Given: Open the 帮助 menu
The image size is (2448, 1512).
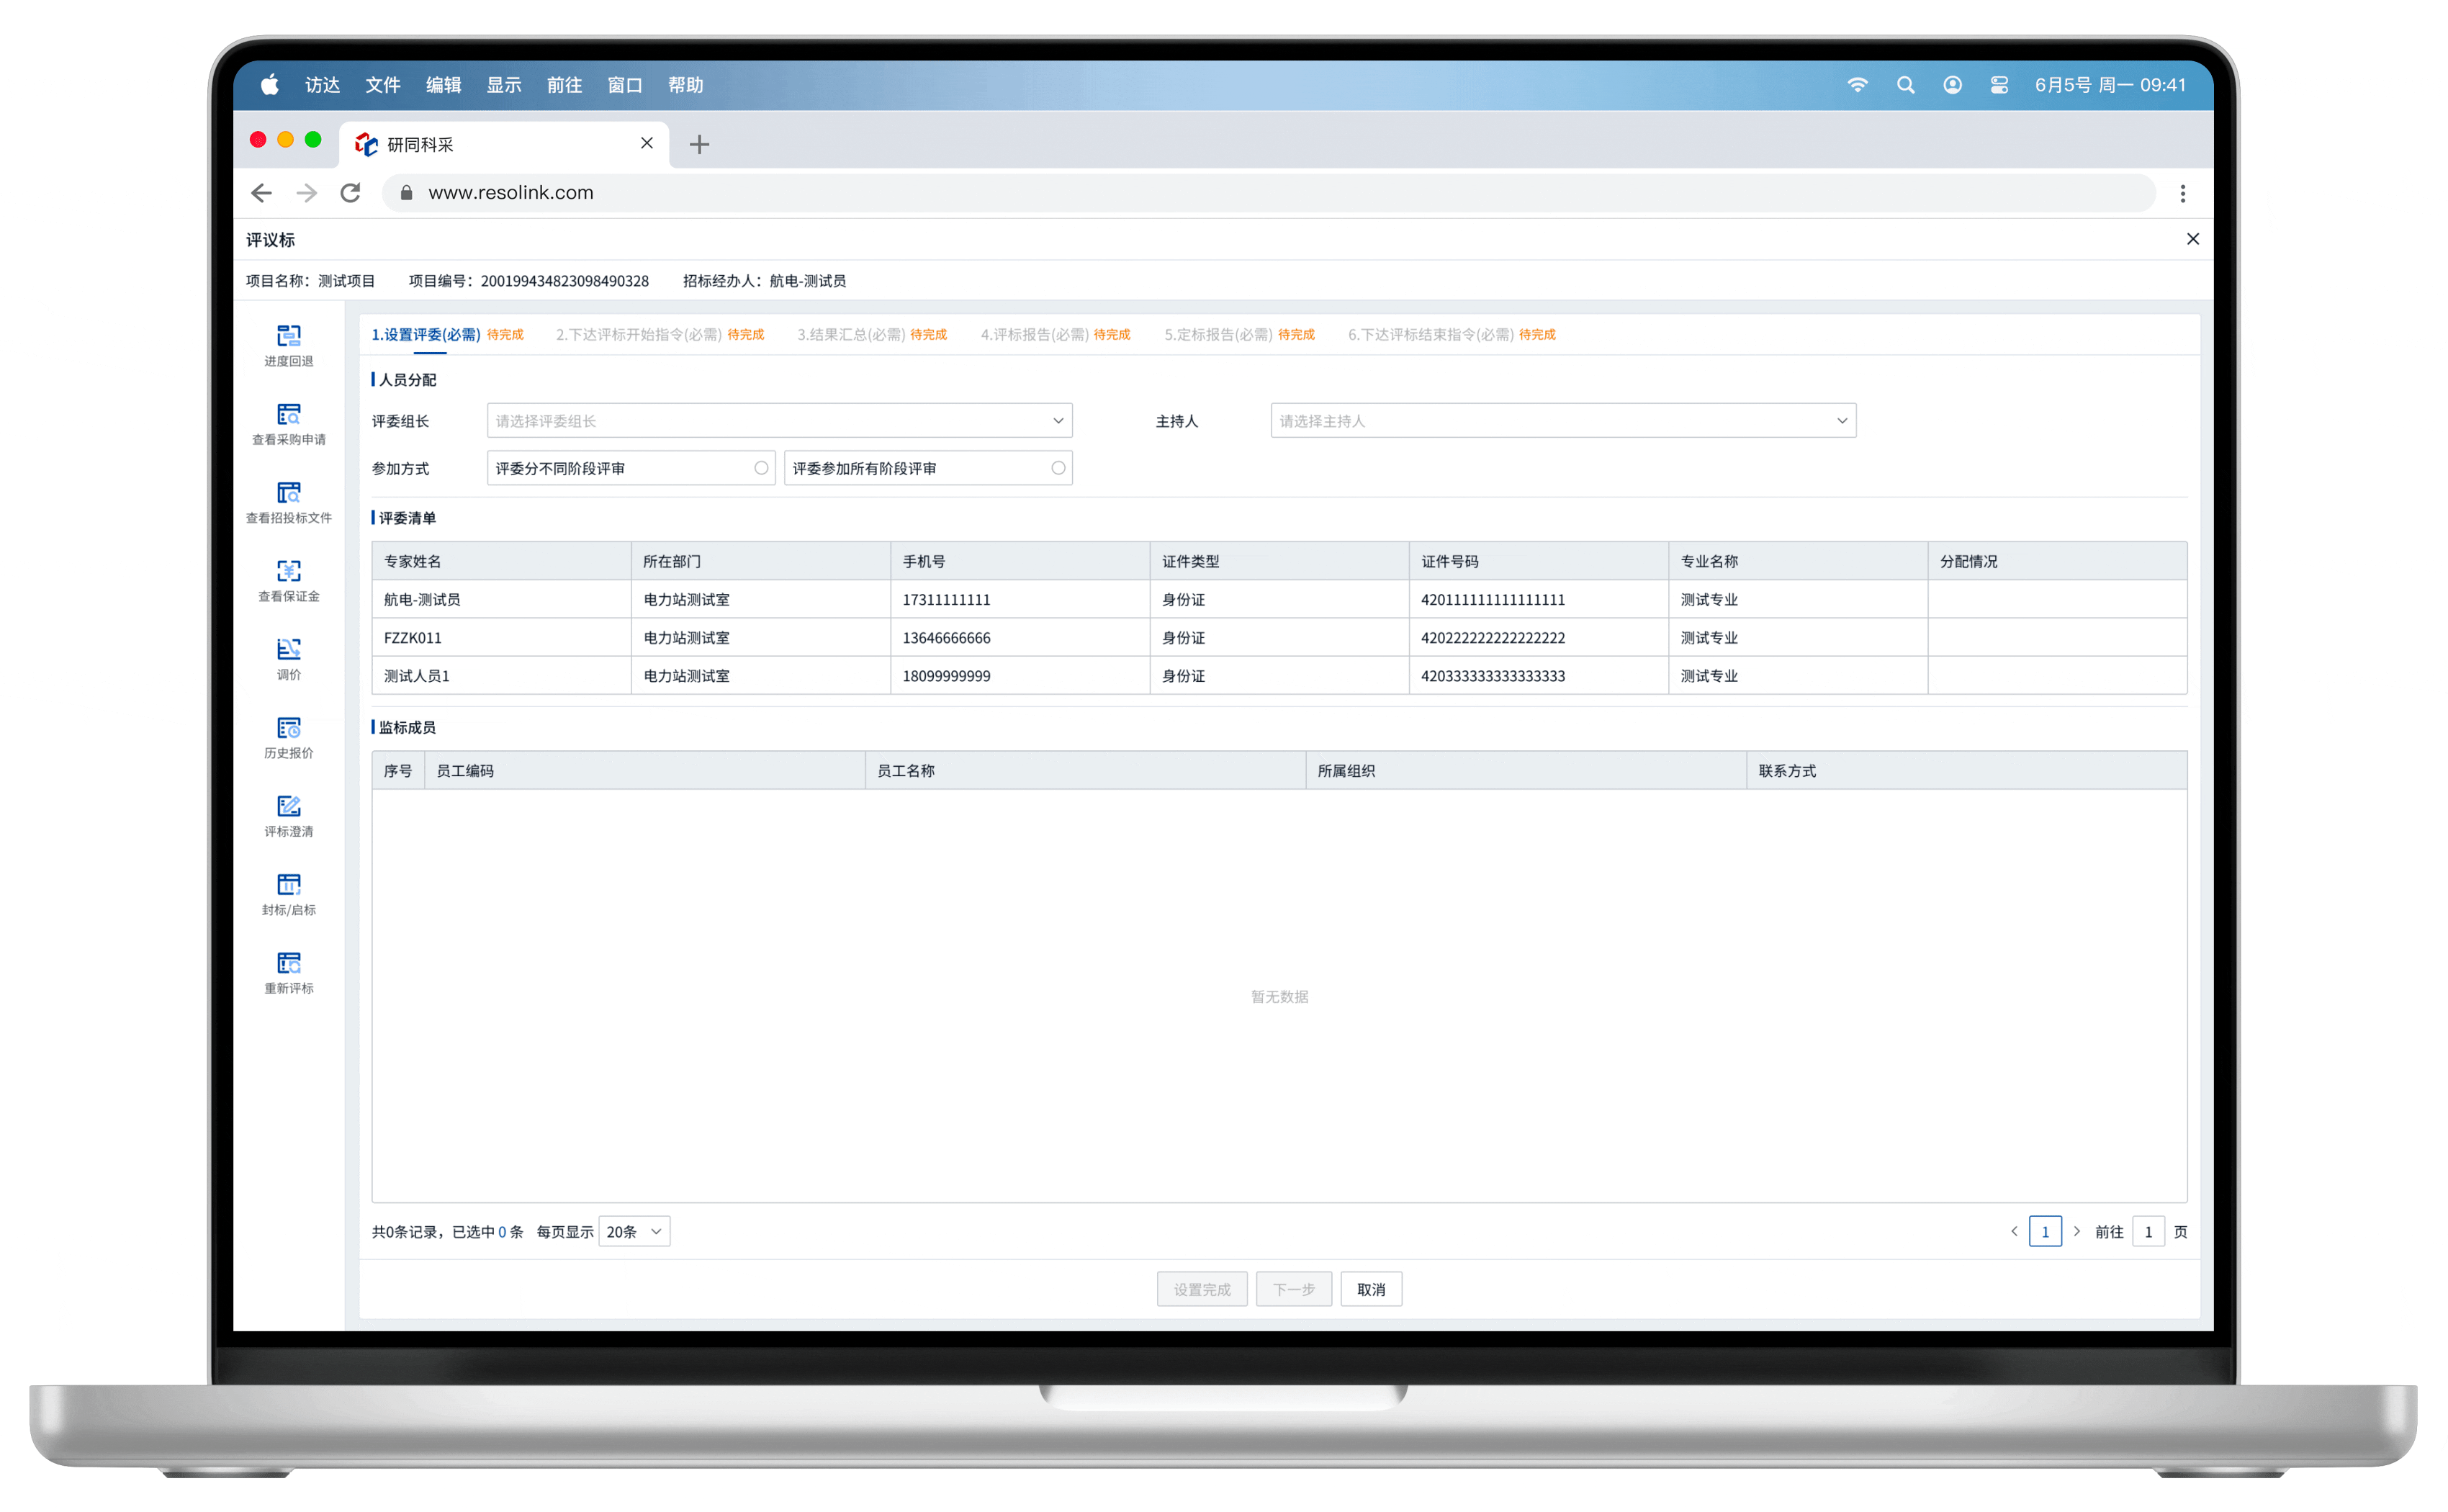Looking at the screenshot, I should (685, 85).
